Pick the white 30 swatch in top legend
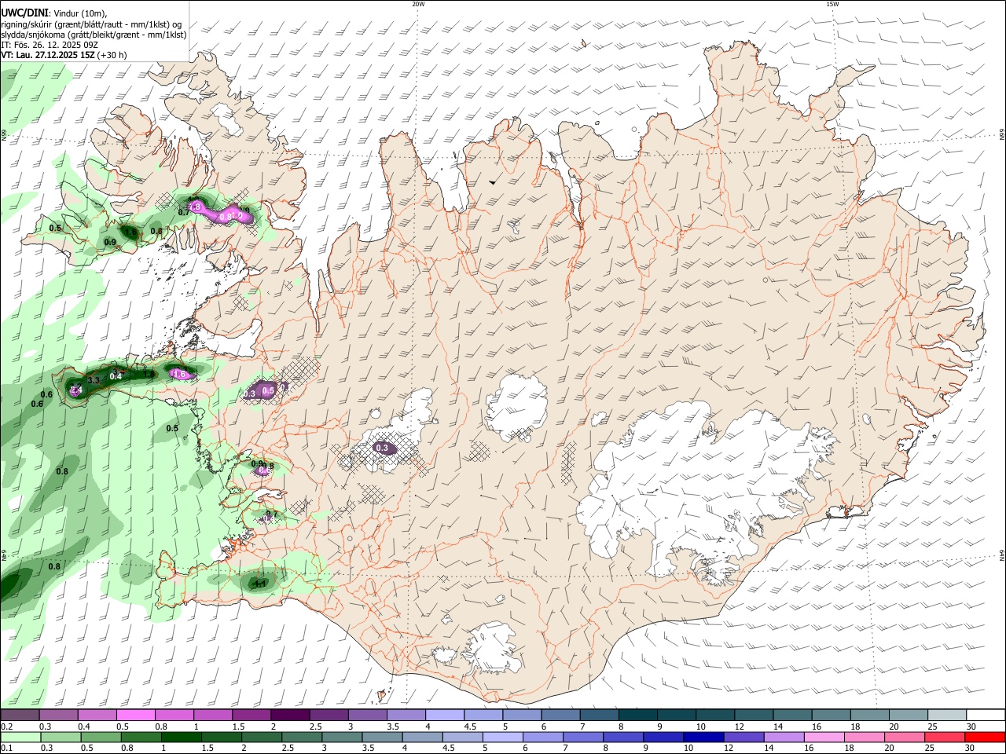 [x=986, y=716]
